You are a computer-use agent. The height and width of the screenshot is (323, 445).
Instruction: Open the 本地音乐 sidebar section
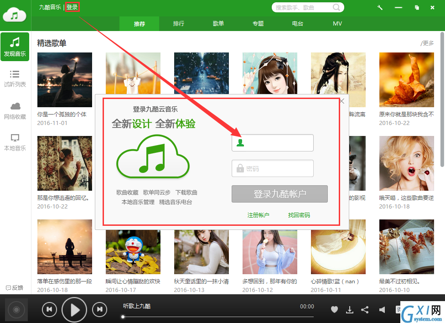15,142
